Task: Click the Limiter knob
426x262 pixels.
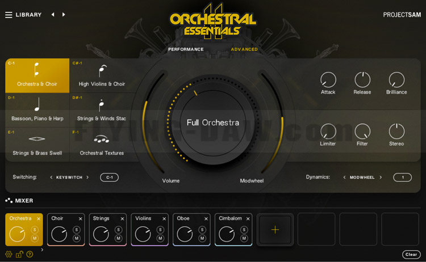Action: 328,131
